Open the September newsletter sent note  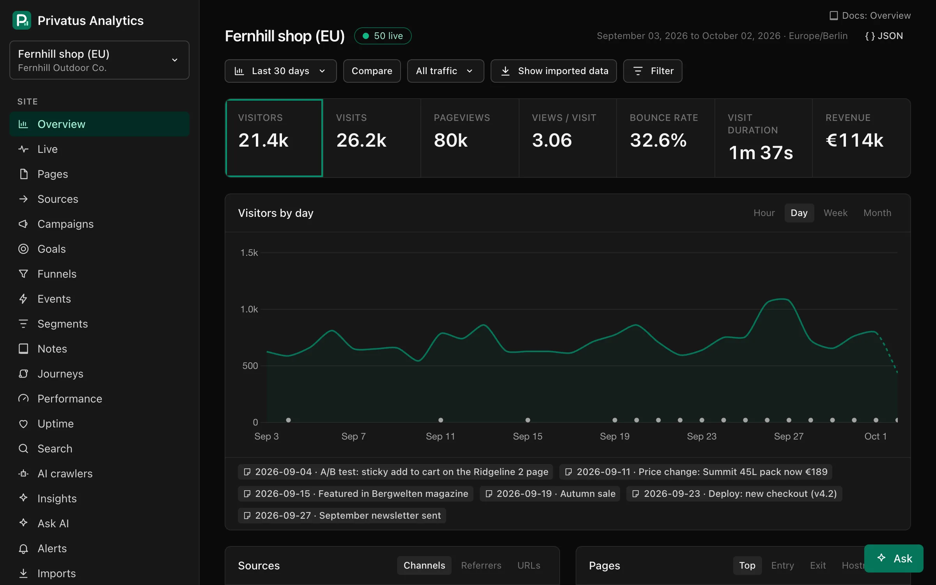tap(342, 516)
